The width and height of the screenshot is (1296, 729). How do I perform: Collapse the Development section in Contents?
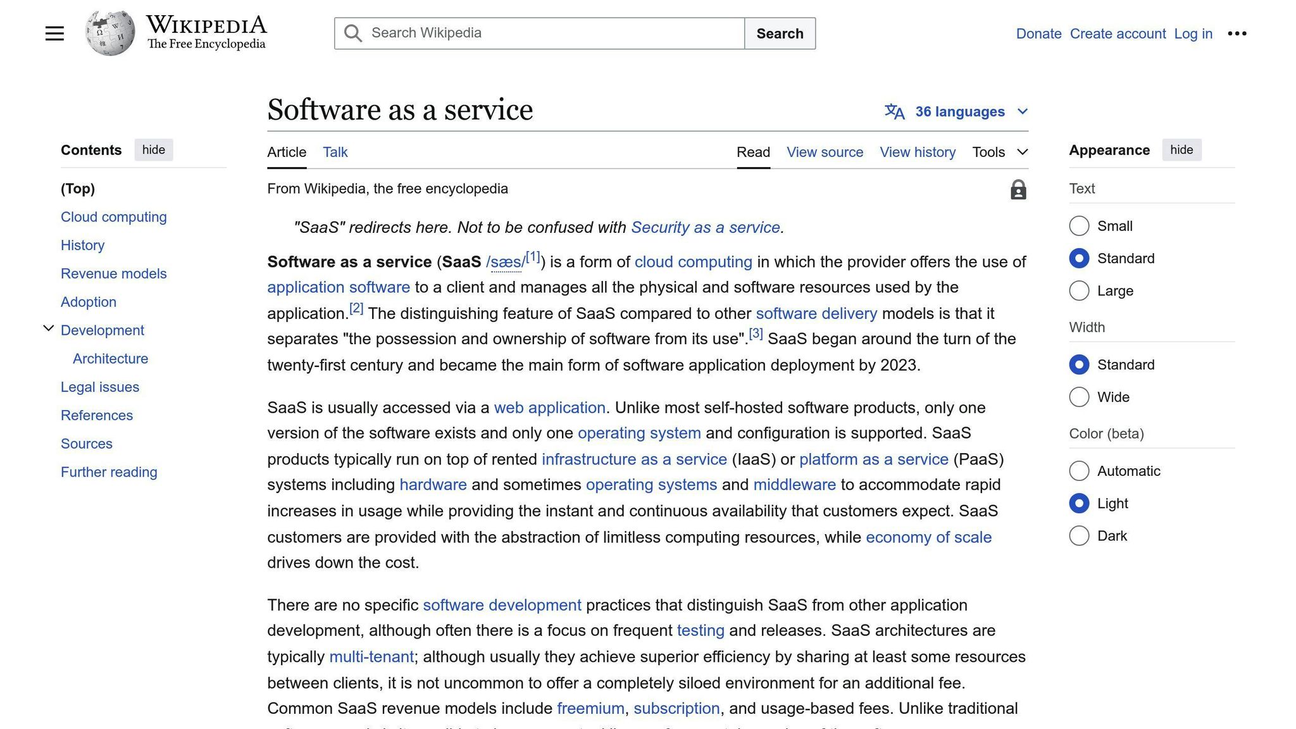[x=49, y=328]
